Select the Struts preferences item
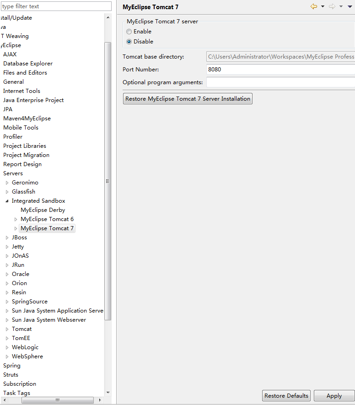The width and height of the screenshot is (355, 405). [x=11, y=375]
